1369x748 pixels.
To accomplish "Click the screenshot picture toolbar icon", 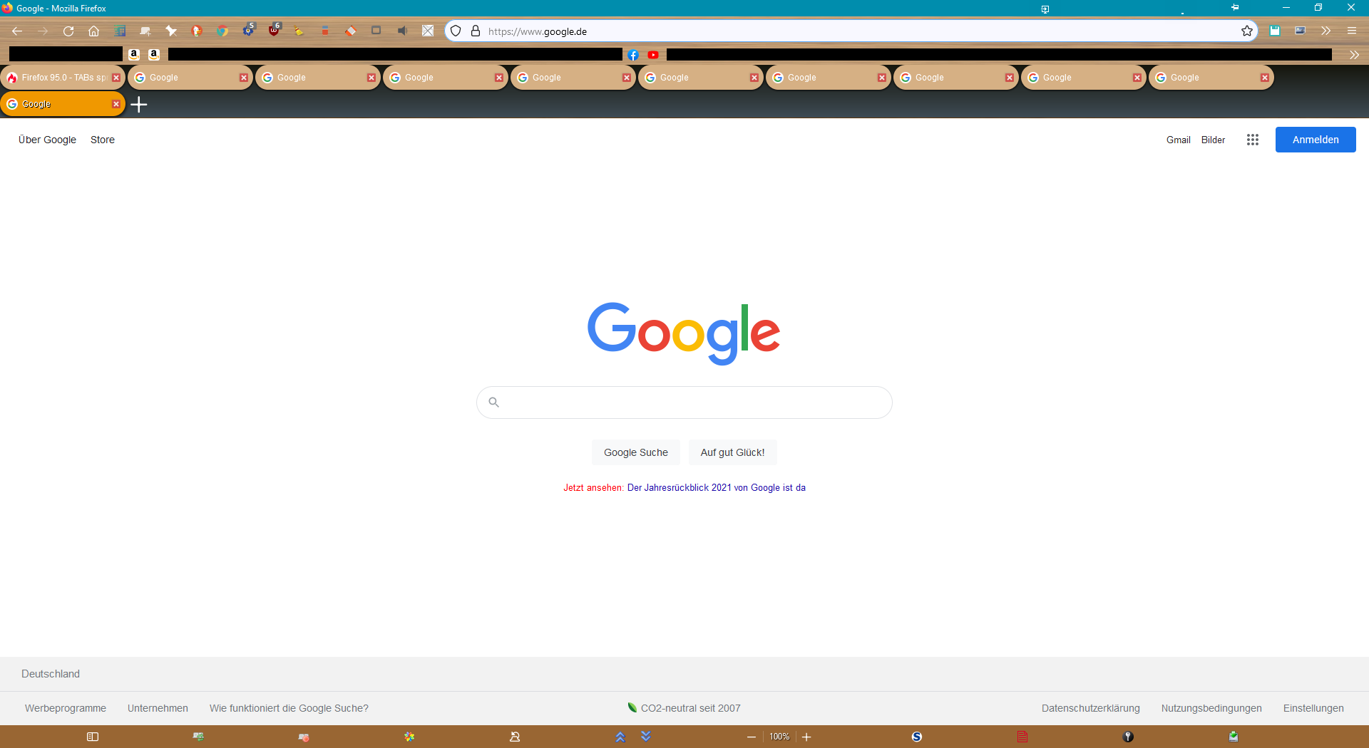I will (1301, 31).
